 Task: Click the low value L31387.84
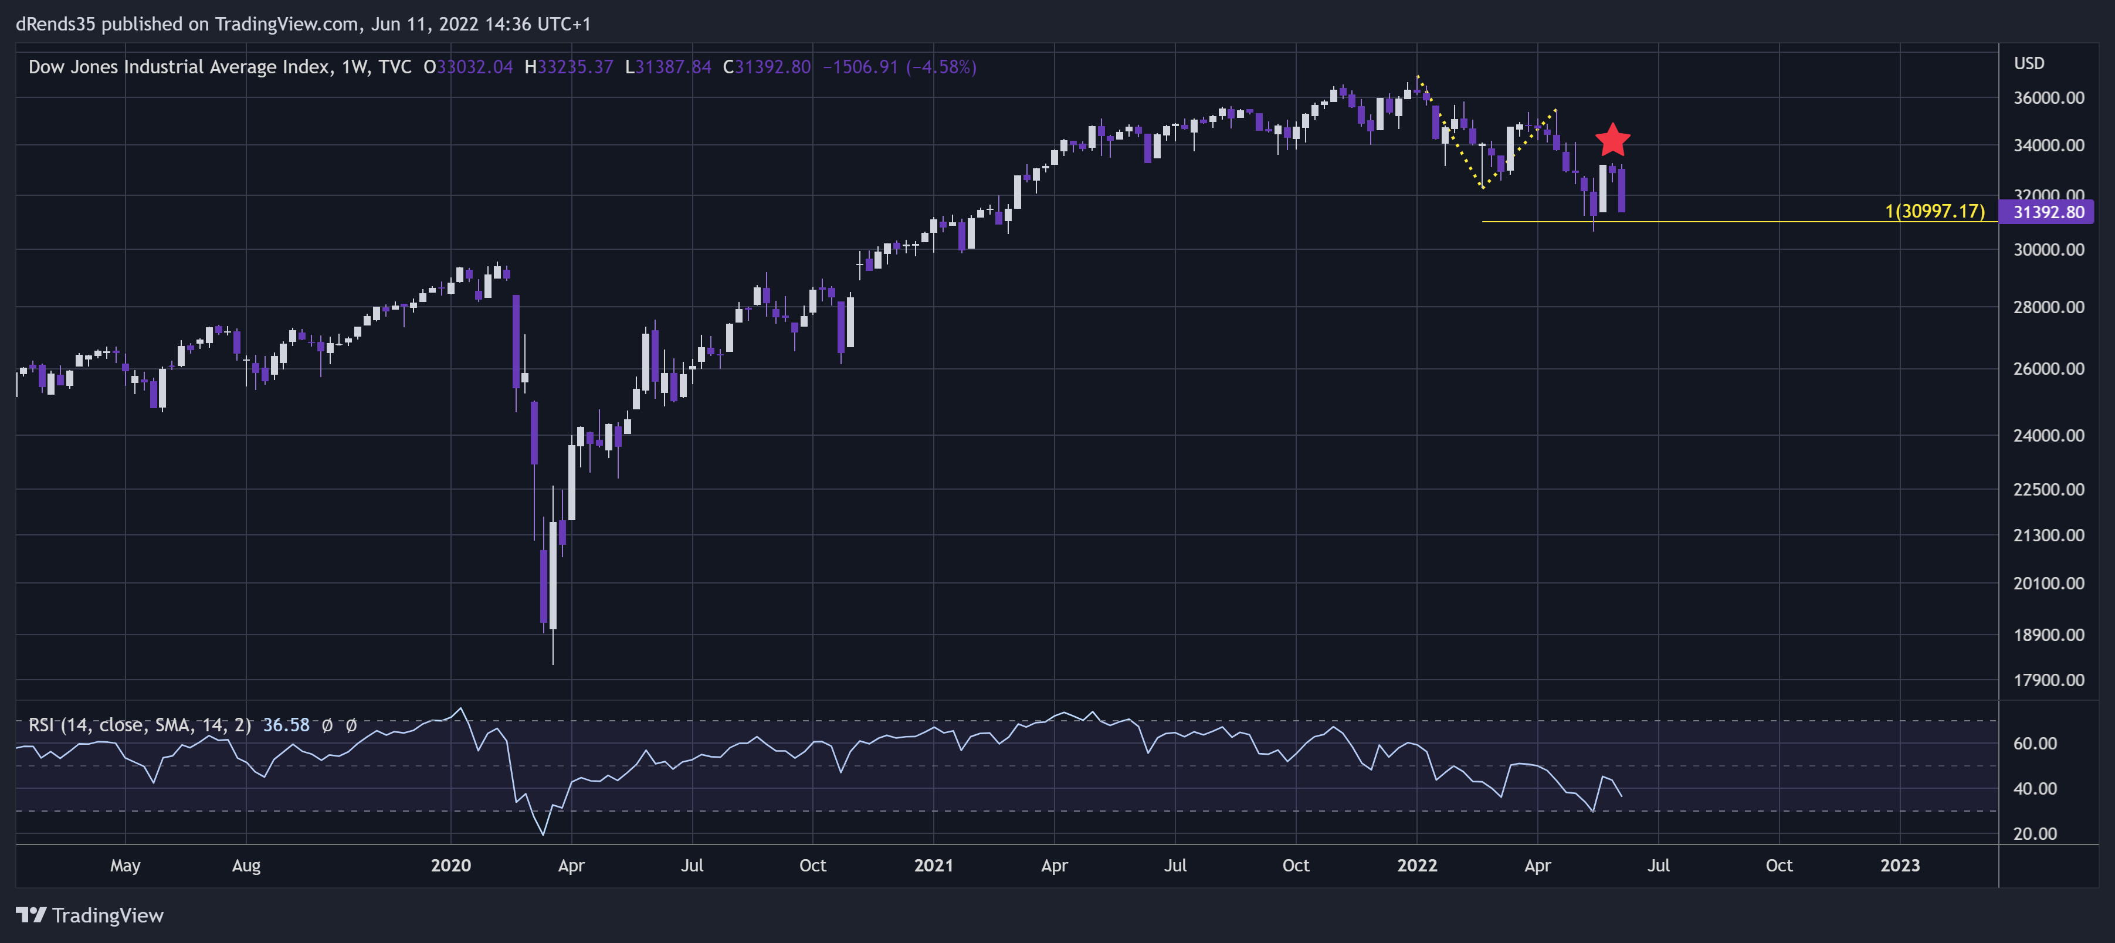click(x=668, y=67)
